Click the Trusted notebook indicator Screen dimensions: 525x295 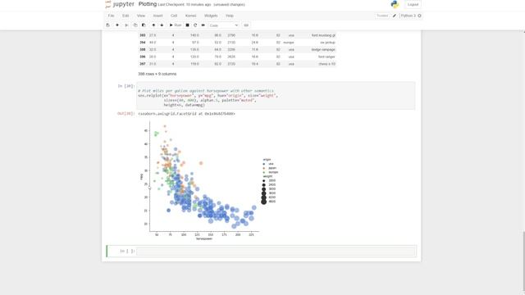tap(382, 16)
